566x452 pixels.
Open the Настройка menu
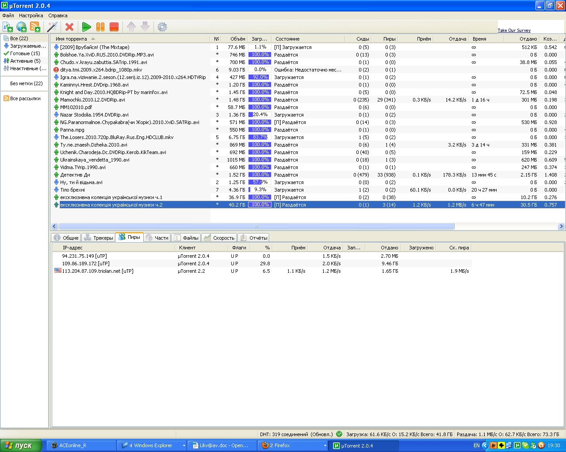(31, 15)
